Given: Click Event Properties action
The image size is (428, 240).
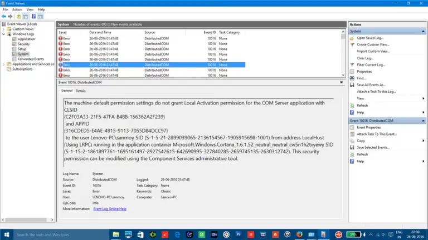Looking at the screenshot, I should (368, 127).
